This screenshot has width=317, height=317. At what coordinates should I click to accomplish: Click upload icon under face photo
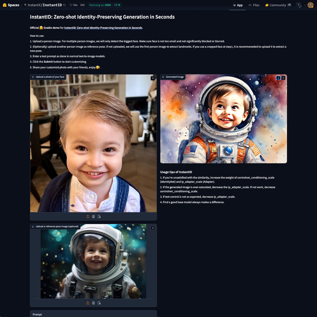88,216
